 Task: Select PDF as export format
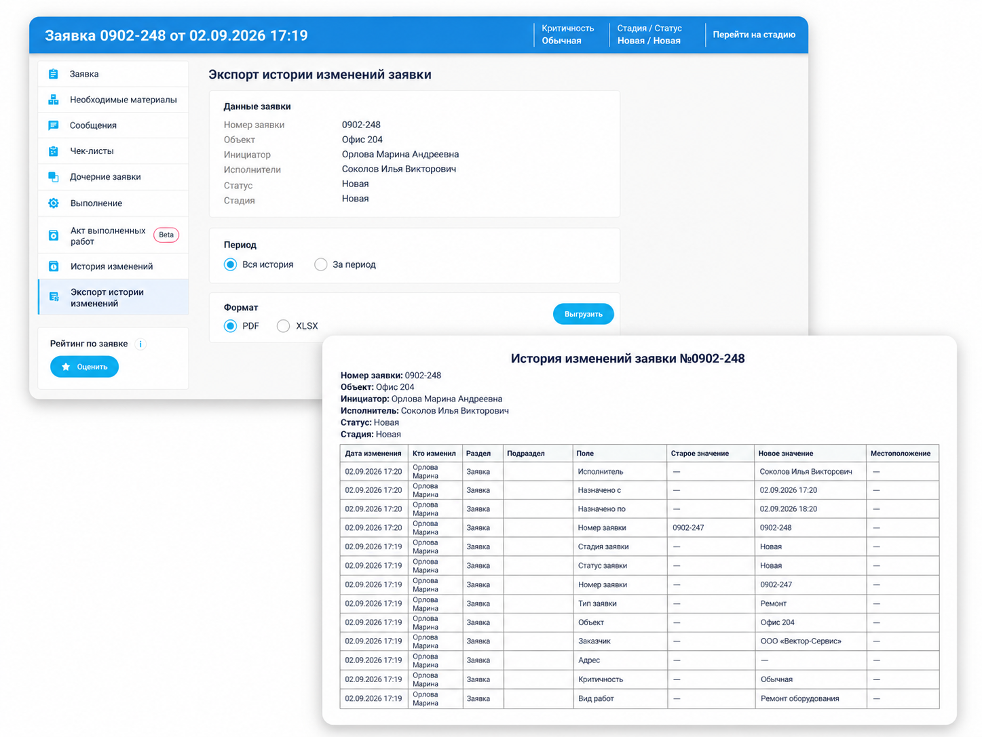click(231, 326)
